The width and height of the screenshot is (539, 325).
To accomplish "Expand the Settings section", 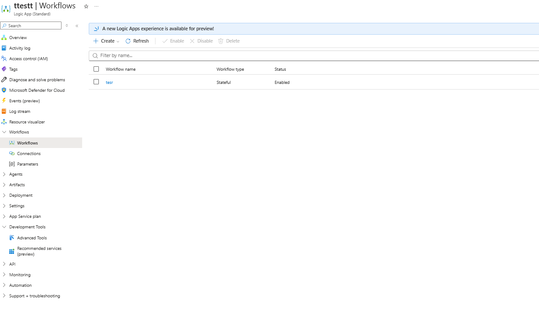I will coord(4,206).
